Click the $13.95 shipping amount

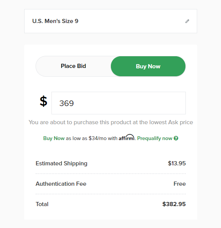point(177,163)
